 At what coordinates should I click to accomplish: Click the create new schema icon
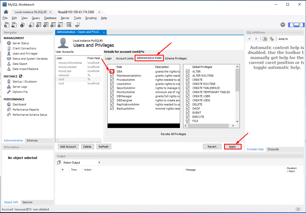click(x=31, y=25)
